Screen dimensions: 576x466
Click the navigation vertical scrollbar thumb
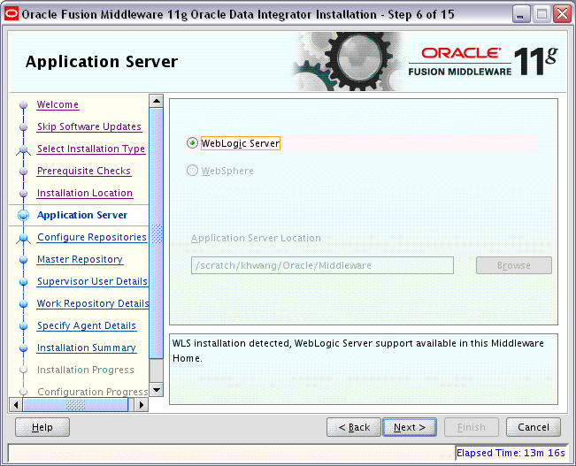pos(157,233)
